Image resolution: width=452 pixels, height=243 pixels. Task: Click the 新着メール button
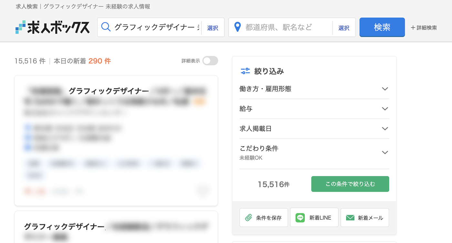tap(365, 218)
